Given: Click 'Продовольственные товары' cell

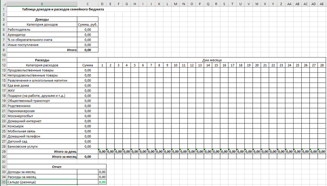Looking at the screenshot, I should pos(42,70).
